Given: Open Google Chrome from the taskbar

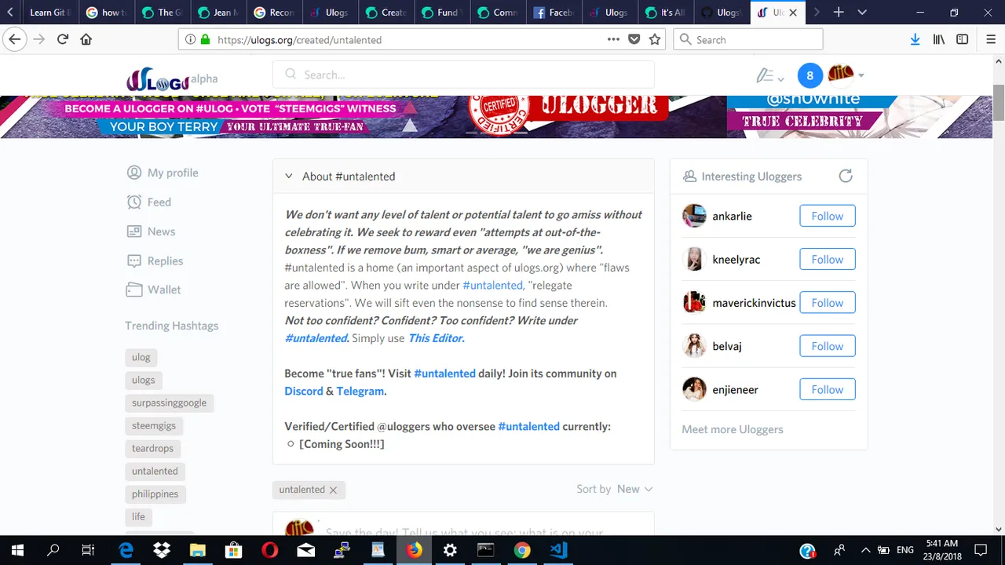Looking at the screenshot, I should 522,550.
